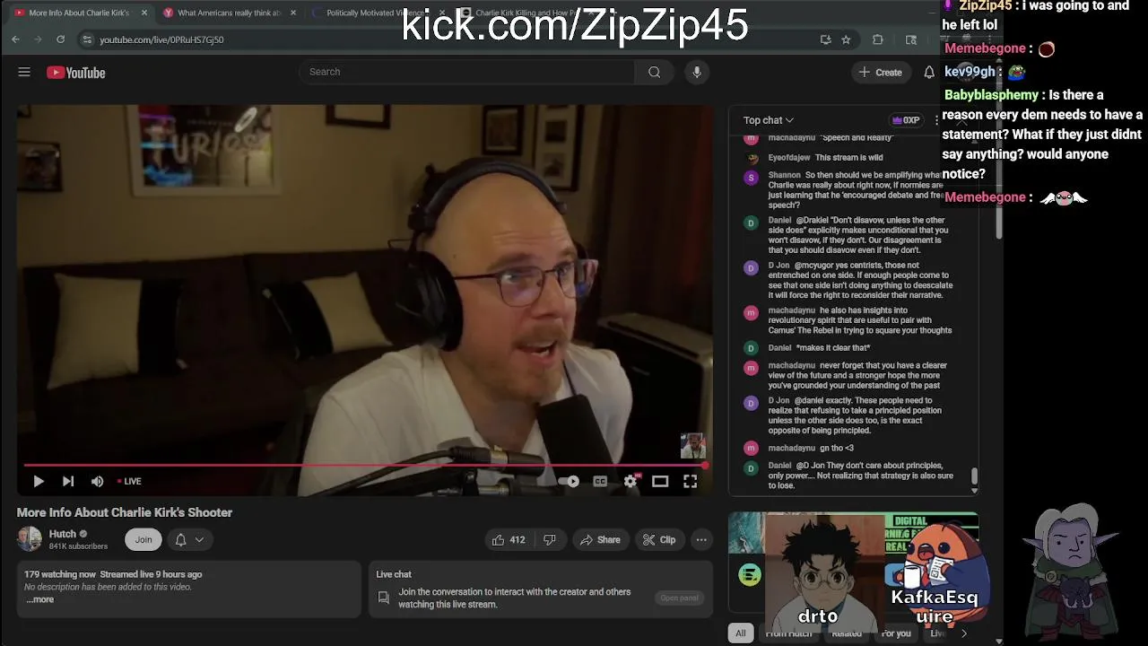Screen dimensions: 1148x646
Task: Switch to More Info About Charlie Kirk's tab
Action: coord(79,13)
